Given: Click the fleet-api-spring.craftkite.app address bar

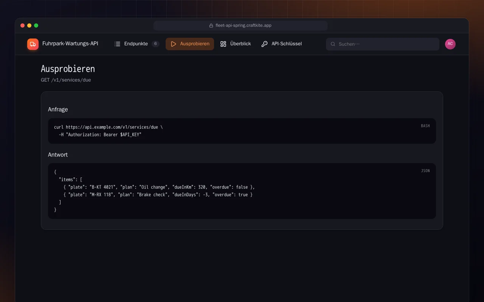Looking at the screenshot, I should 240,26.
